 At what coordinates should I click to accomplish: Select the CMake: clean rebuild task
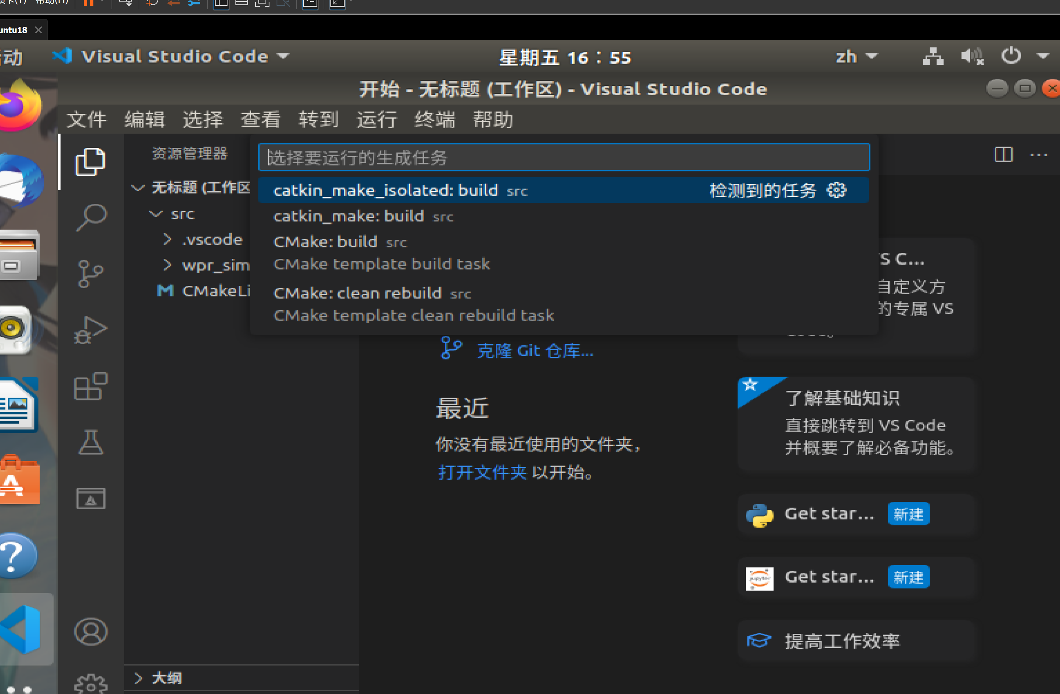pyautogui.click(x=564, y=304)
